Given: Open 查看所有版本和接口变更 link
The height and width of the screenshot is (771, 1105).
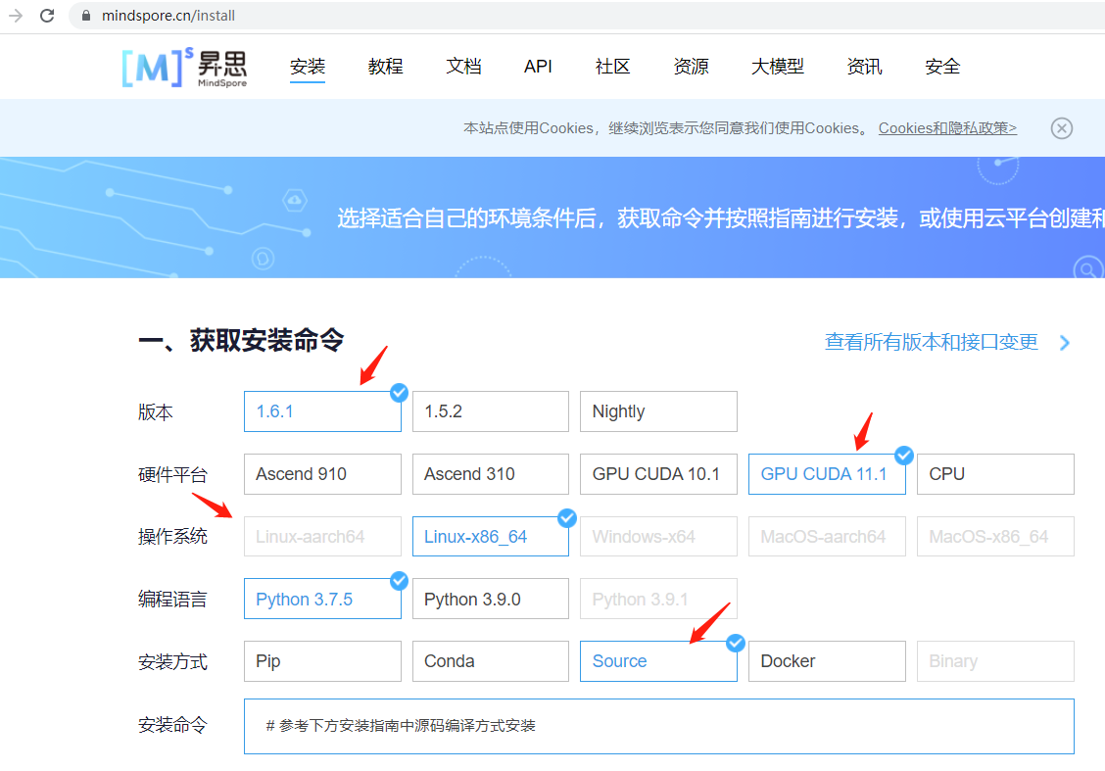Looking at the screenshot, I should coord(931,342).
